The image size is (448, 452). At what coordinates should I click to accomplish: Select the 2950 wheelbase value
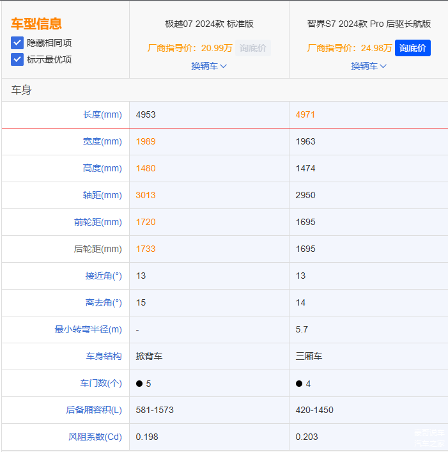click(x=305, y=195)
